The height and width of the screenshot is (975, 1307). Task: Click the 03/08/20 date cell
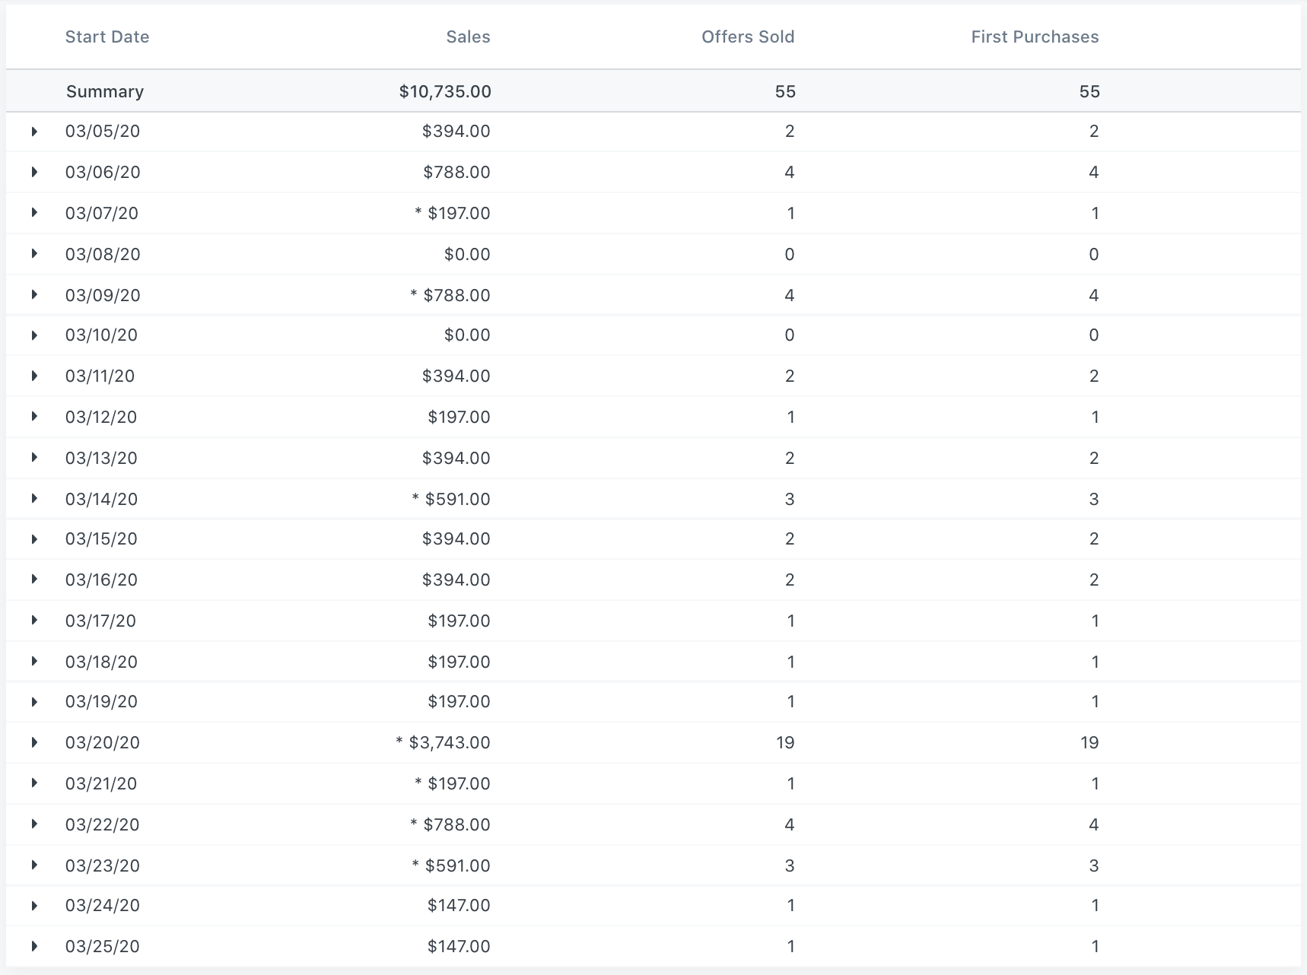(x=103, y=254)
